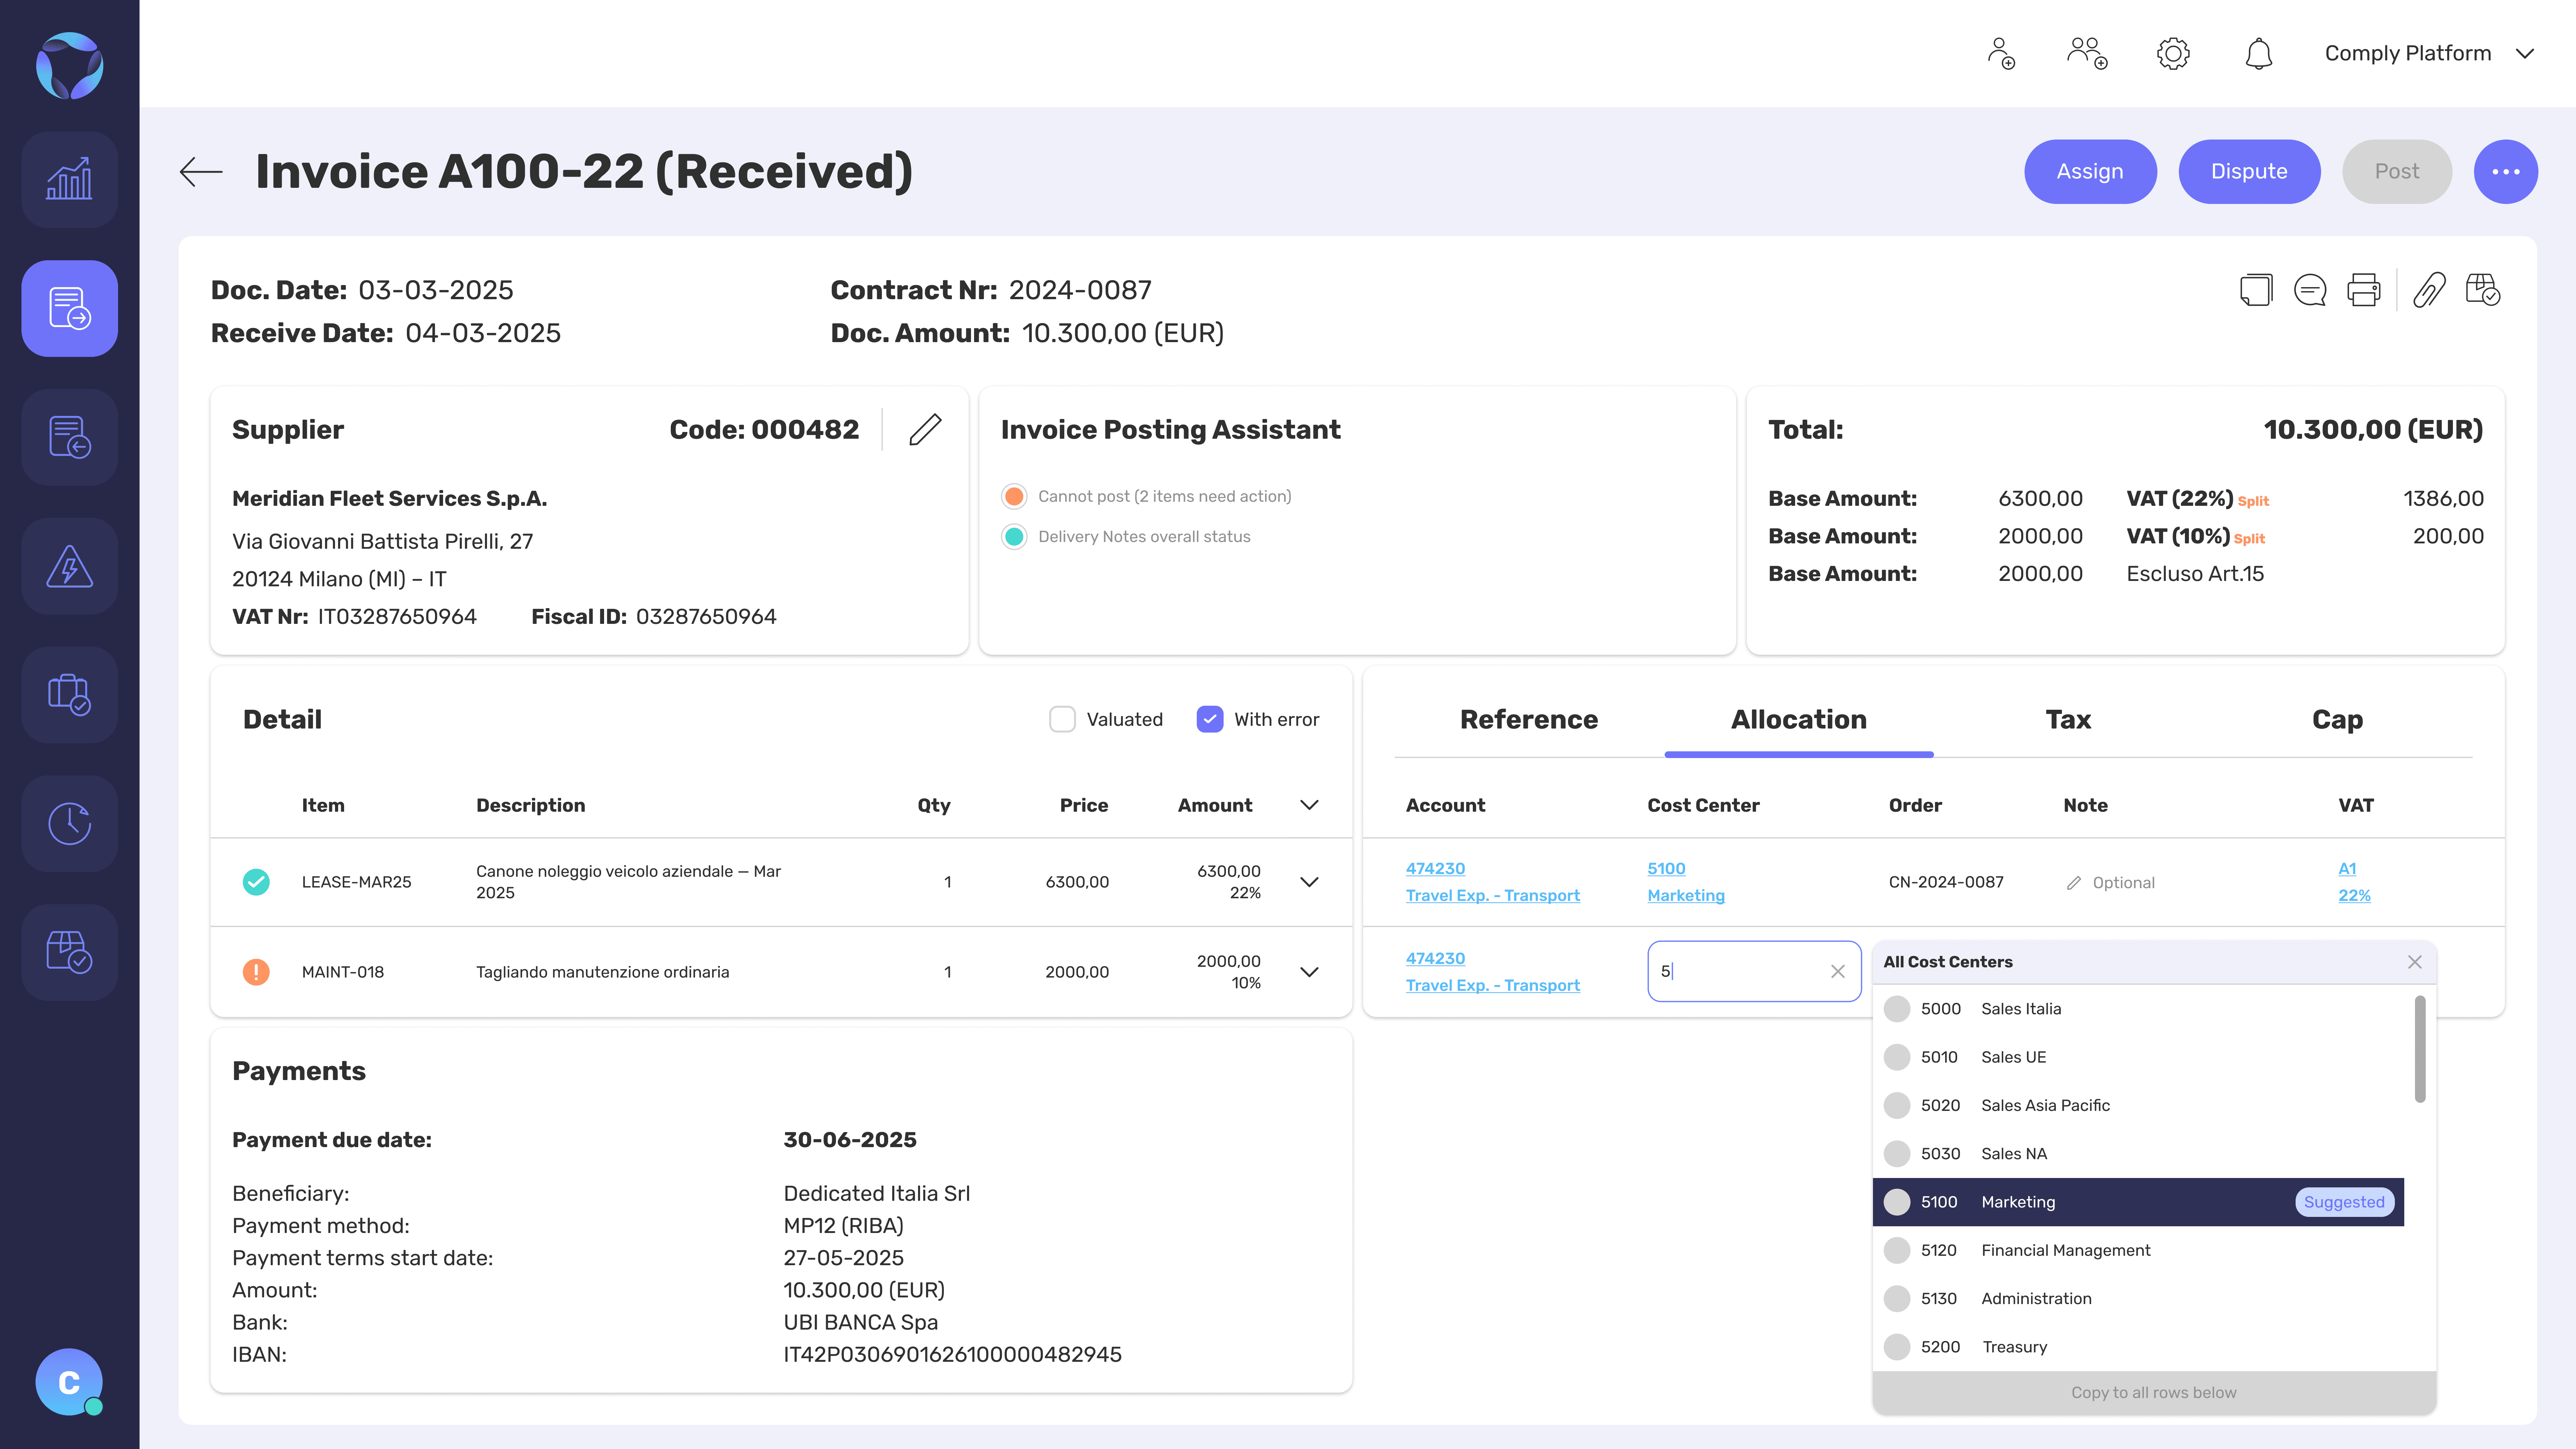2576x1449 pixels.
Task: Uncheck the With error checkbox
Action: (1210, 719)
